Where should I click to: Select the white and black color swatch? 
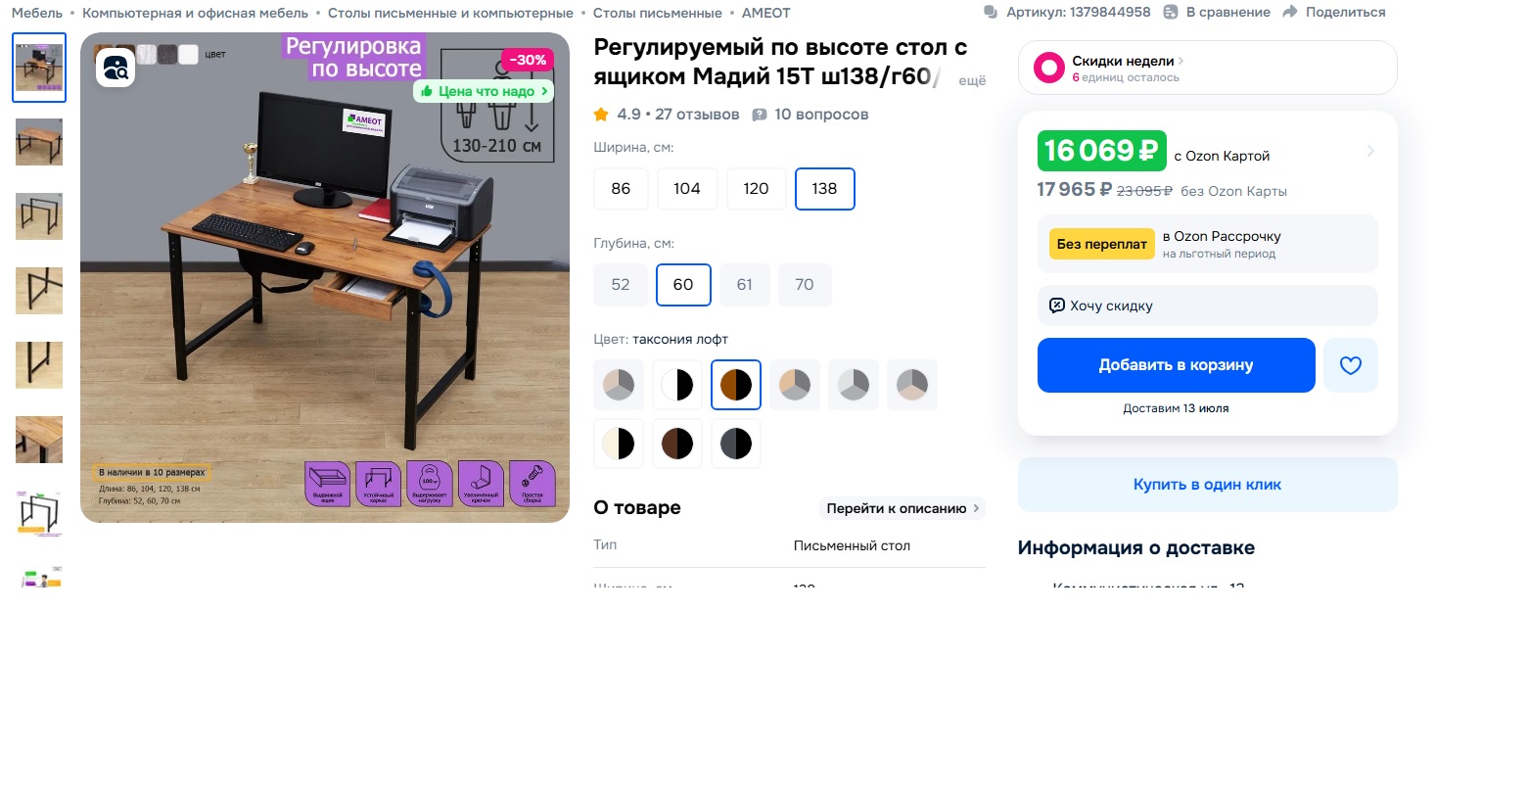click(x=677, y=385)
